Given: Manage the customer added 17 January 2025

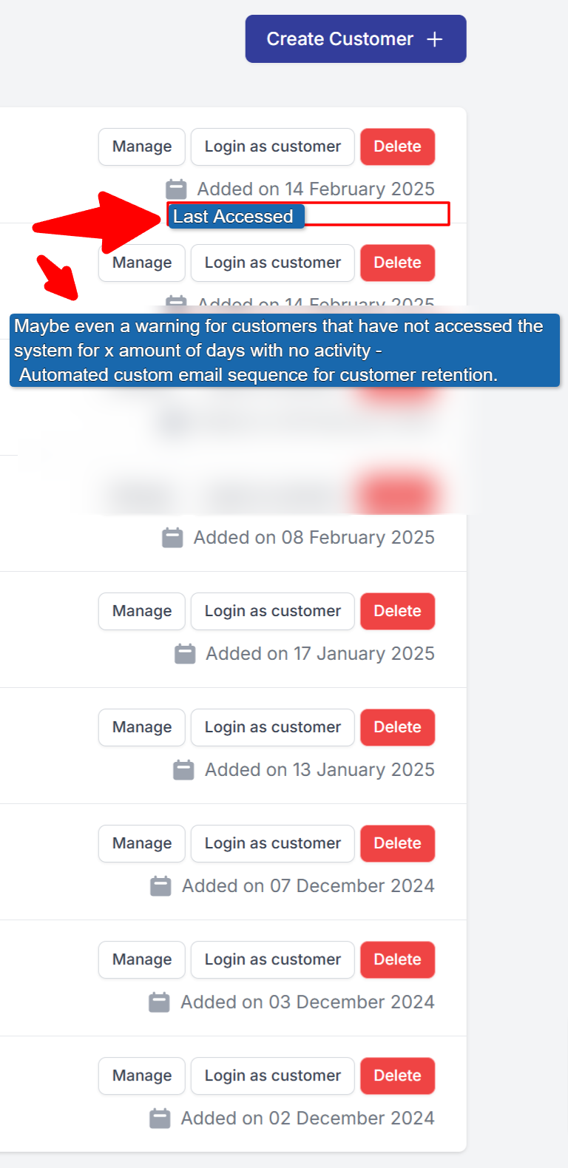Looking at the screenshot, I should (142, 611).
